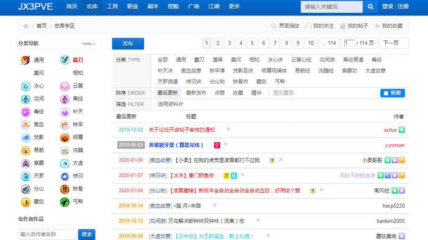Open 我的收藏 link

point(389,26)
